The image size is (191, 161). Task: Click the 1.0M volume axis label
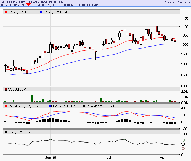click(x=185, y=97)
